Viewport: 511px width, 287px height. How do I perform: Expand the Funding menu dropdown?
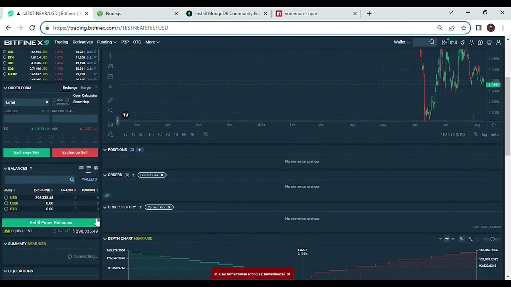[x=107, y=42]
